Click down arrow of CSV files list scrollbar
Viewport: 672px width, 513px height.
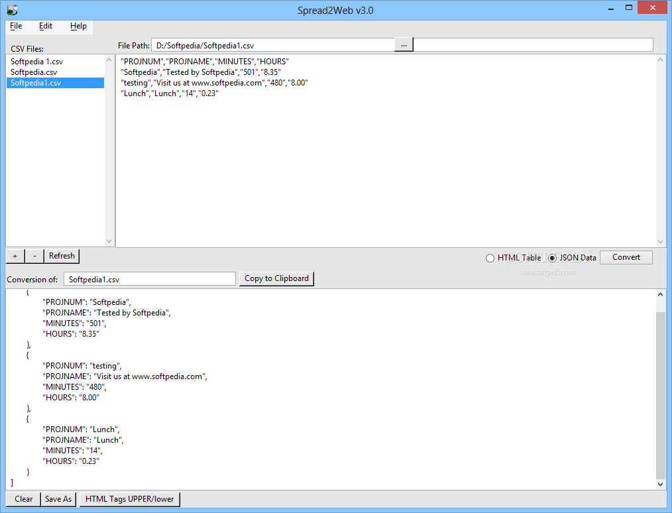(x=109, y=241)
